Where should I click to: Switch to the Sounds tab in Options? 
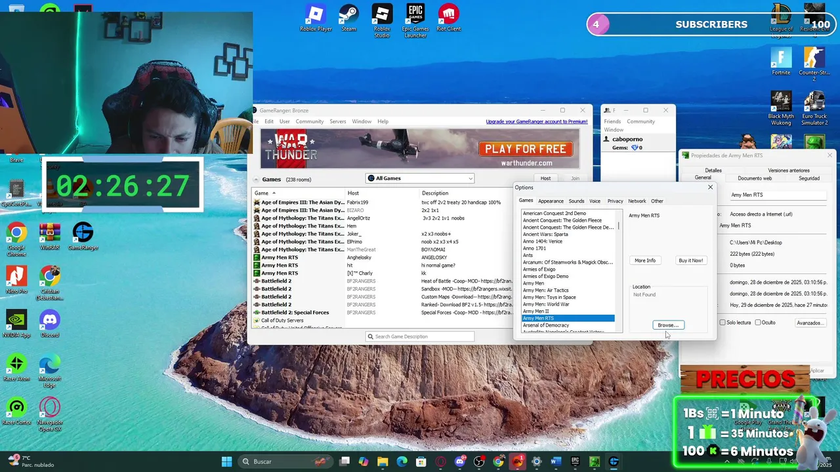(576, 201)
